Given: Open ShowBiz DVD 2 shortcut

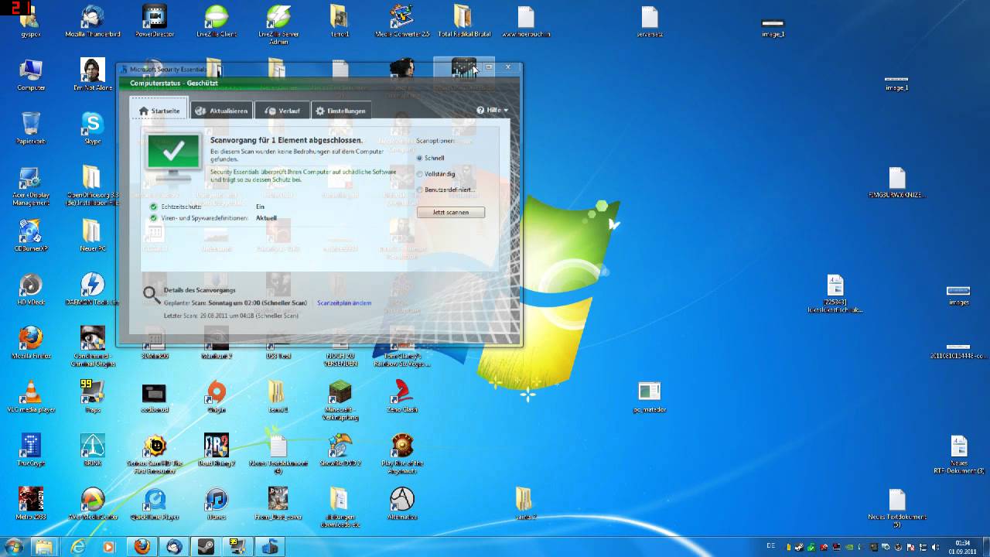Looking at the screenshot, I should 340,449.
